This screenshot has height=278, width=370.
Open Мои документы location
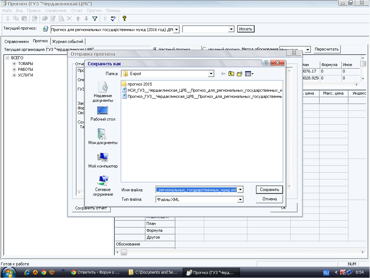pyautogui.click(x=103, y=136)
